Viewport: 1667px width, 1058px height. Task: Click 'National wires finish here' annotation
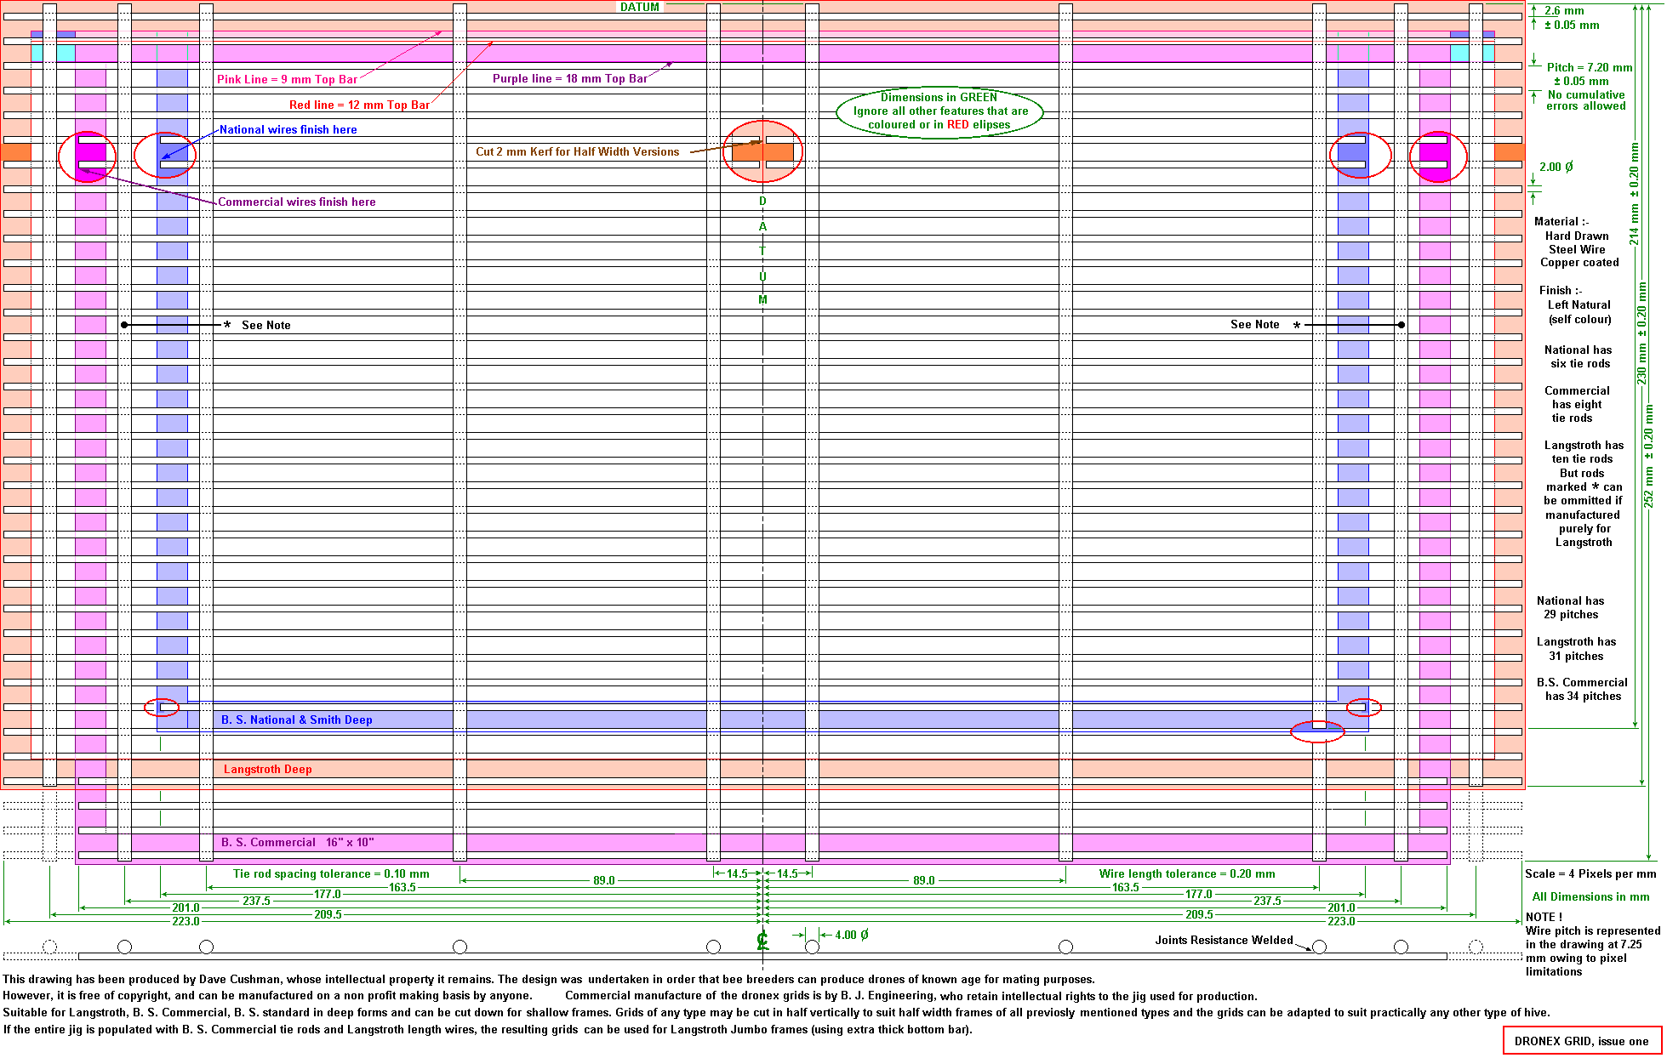click(288, 129)
